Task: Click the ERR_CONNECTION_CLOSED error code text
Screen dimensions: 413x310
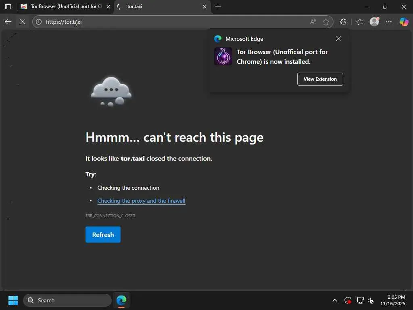Action: (111, 216)
